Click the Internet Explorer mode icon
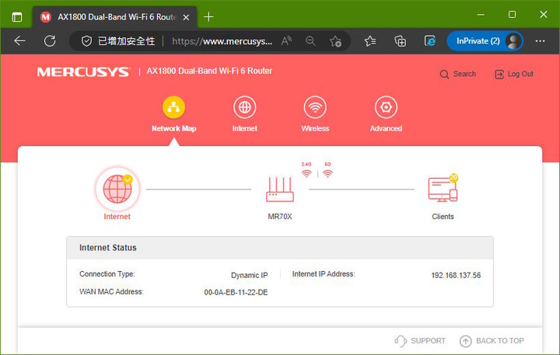Image resolution: width=560 pixels, height=355 pixels. point(429,41)
